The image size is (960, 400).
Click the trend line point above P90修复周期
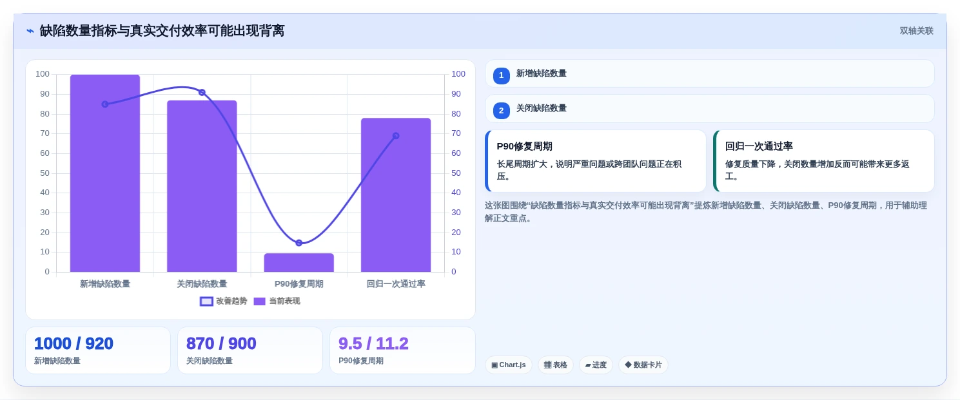coord(299,243)
